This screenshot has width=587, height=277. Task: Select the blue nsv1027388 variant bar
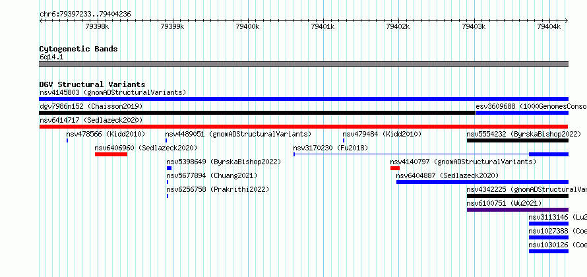(549, 237)
